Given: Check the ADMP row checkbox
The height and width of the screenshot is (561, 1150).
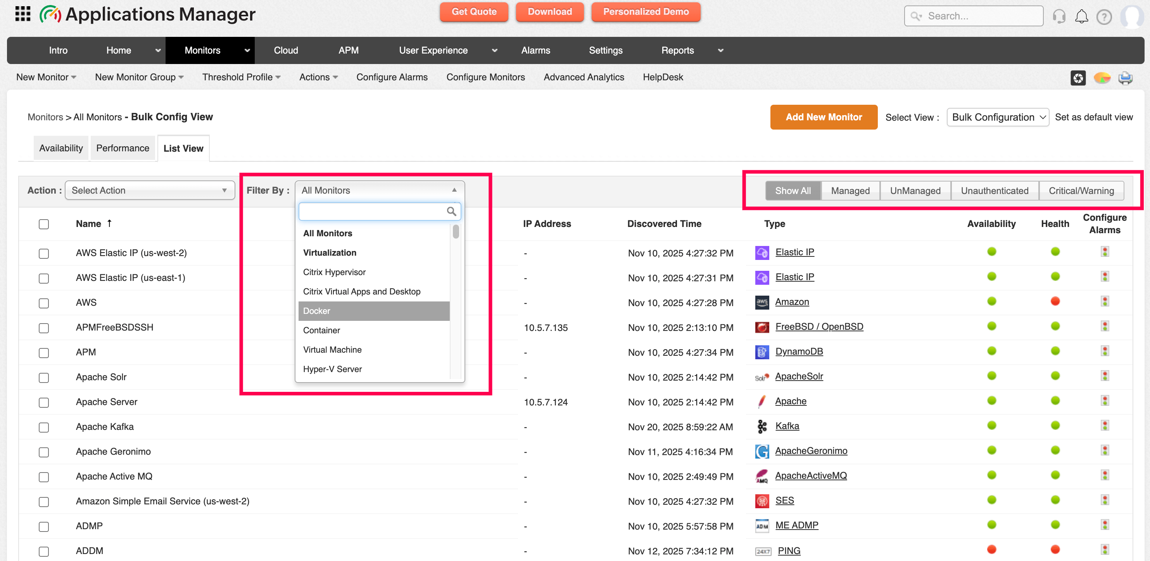Looking at the screenshot, I should 44,526.
